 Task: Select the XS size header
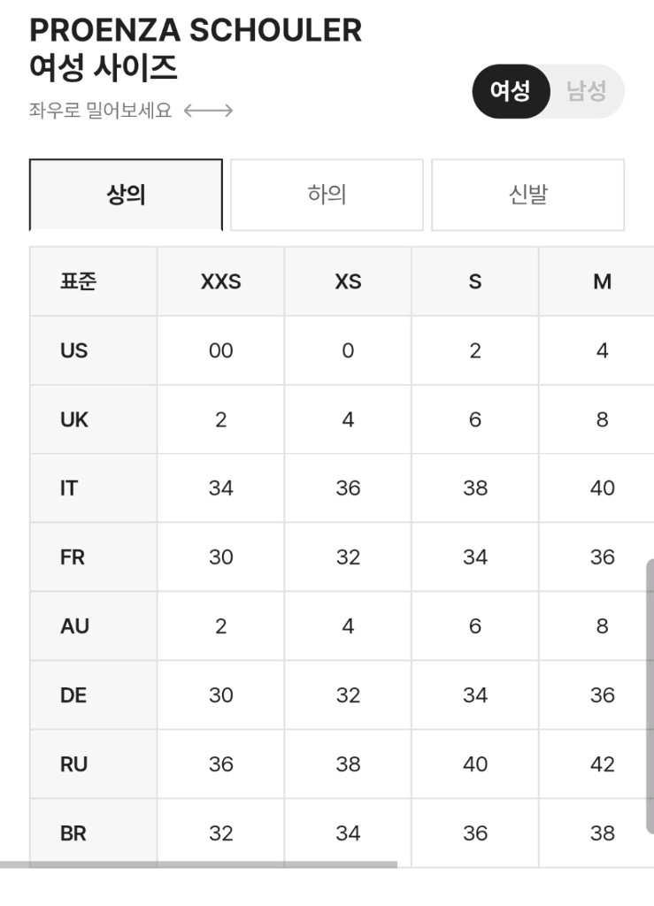(x=347, y=280)
